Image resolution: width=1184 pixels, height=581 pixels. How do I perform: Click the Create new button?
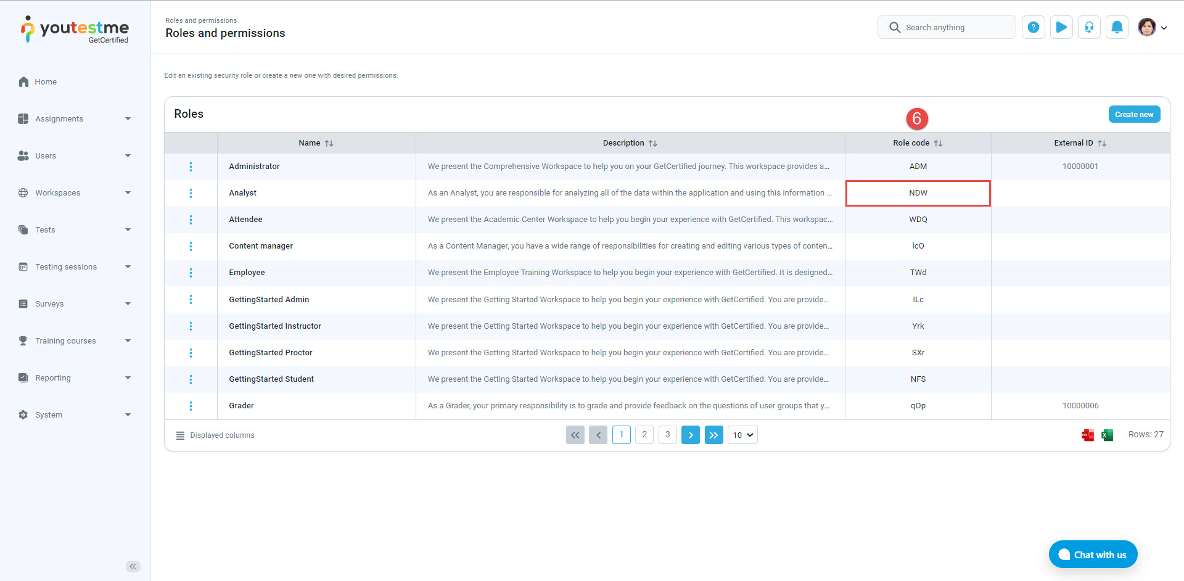point(1133,115)
